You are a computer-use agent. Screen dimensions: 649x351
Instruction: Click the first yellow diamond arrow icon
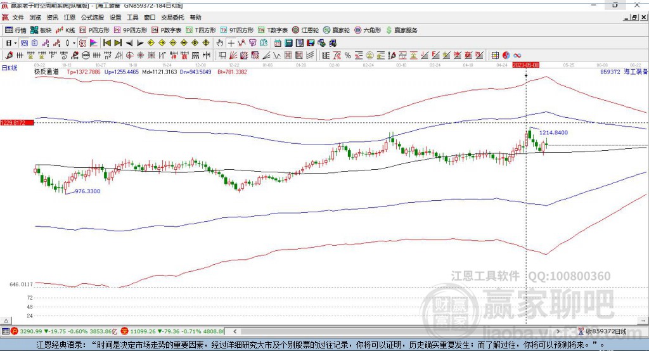[151, 43]
